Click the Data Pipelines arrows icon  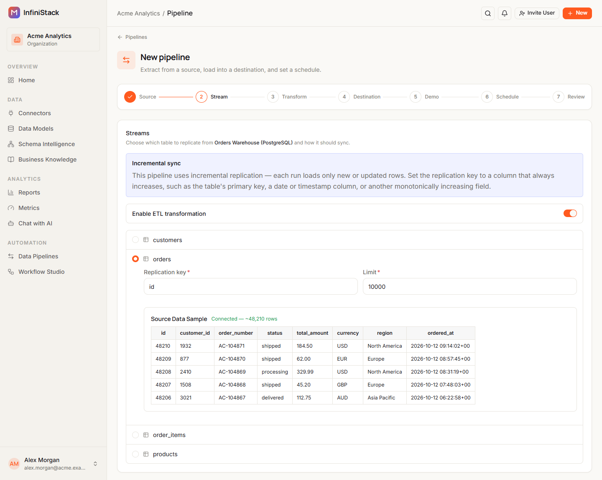click(11, 256)
